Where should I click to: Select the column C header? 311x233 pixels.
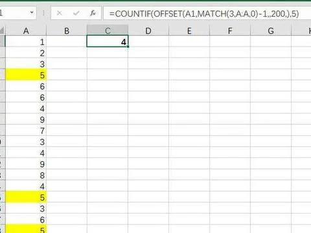[x=108, y=30]
